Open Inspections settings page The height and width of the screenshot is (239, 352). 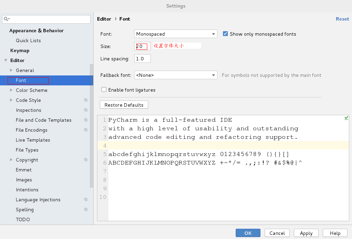29,110
